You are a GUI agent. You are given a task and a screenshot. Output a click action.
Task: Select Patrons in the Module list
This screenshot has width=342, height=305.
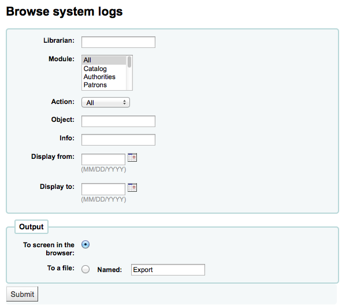[104, 85]
